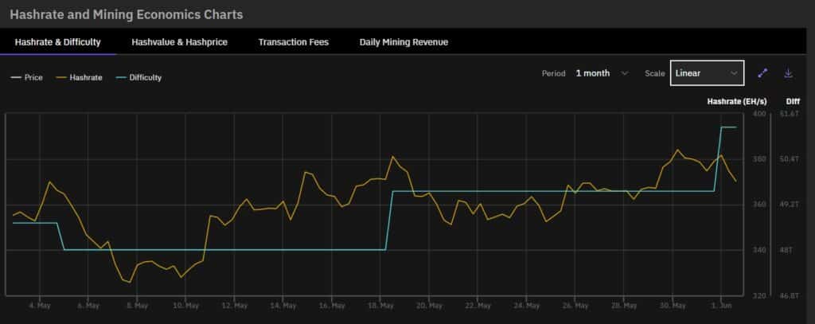Open the Scale dropdown set to Linear
The image size is (815, 324).
coord(707,72)
